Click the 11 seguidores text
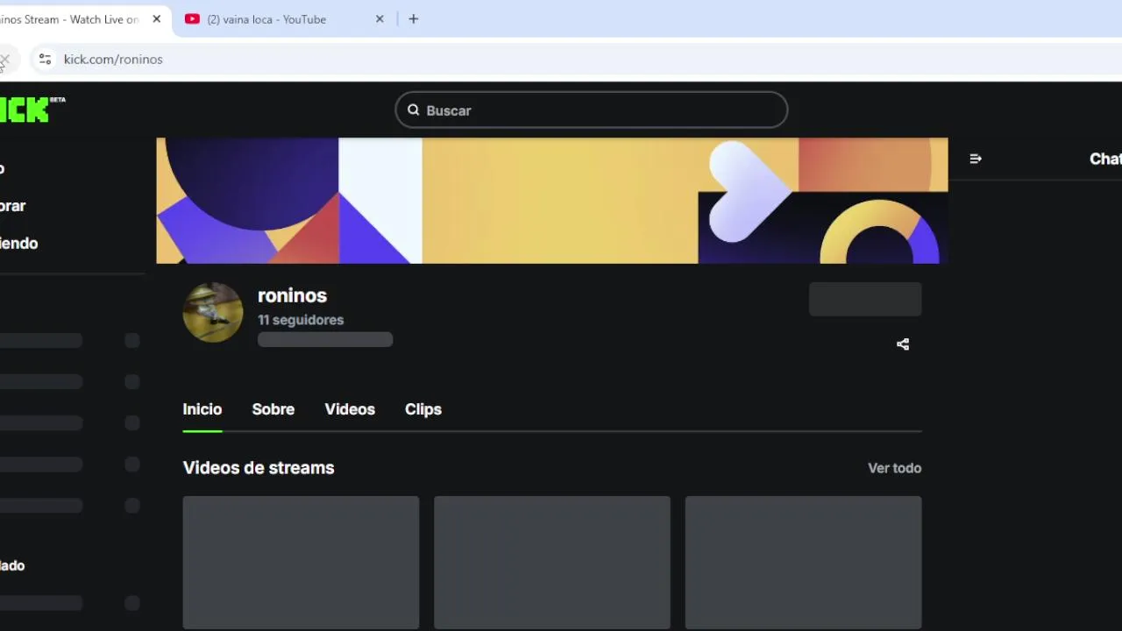 301,320
